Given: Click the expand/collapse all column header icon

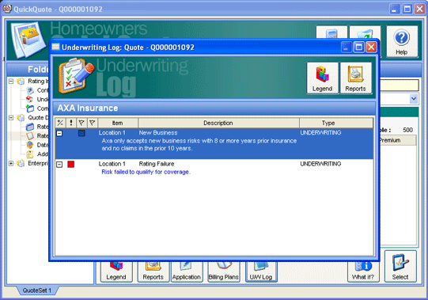Looking at the screenshot, I should [60, 123].
